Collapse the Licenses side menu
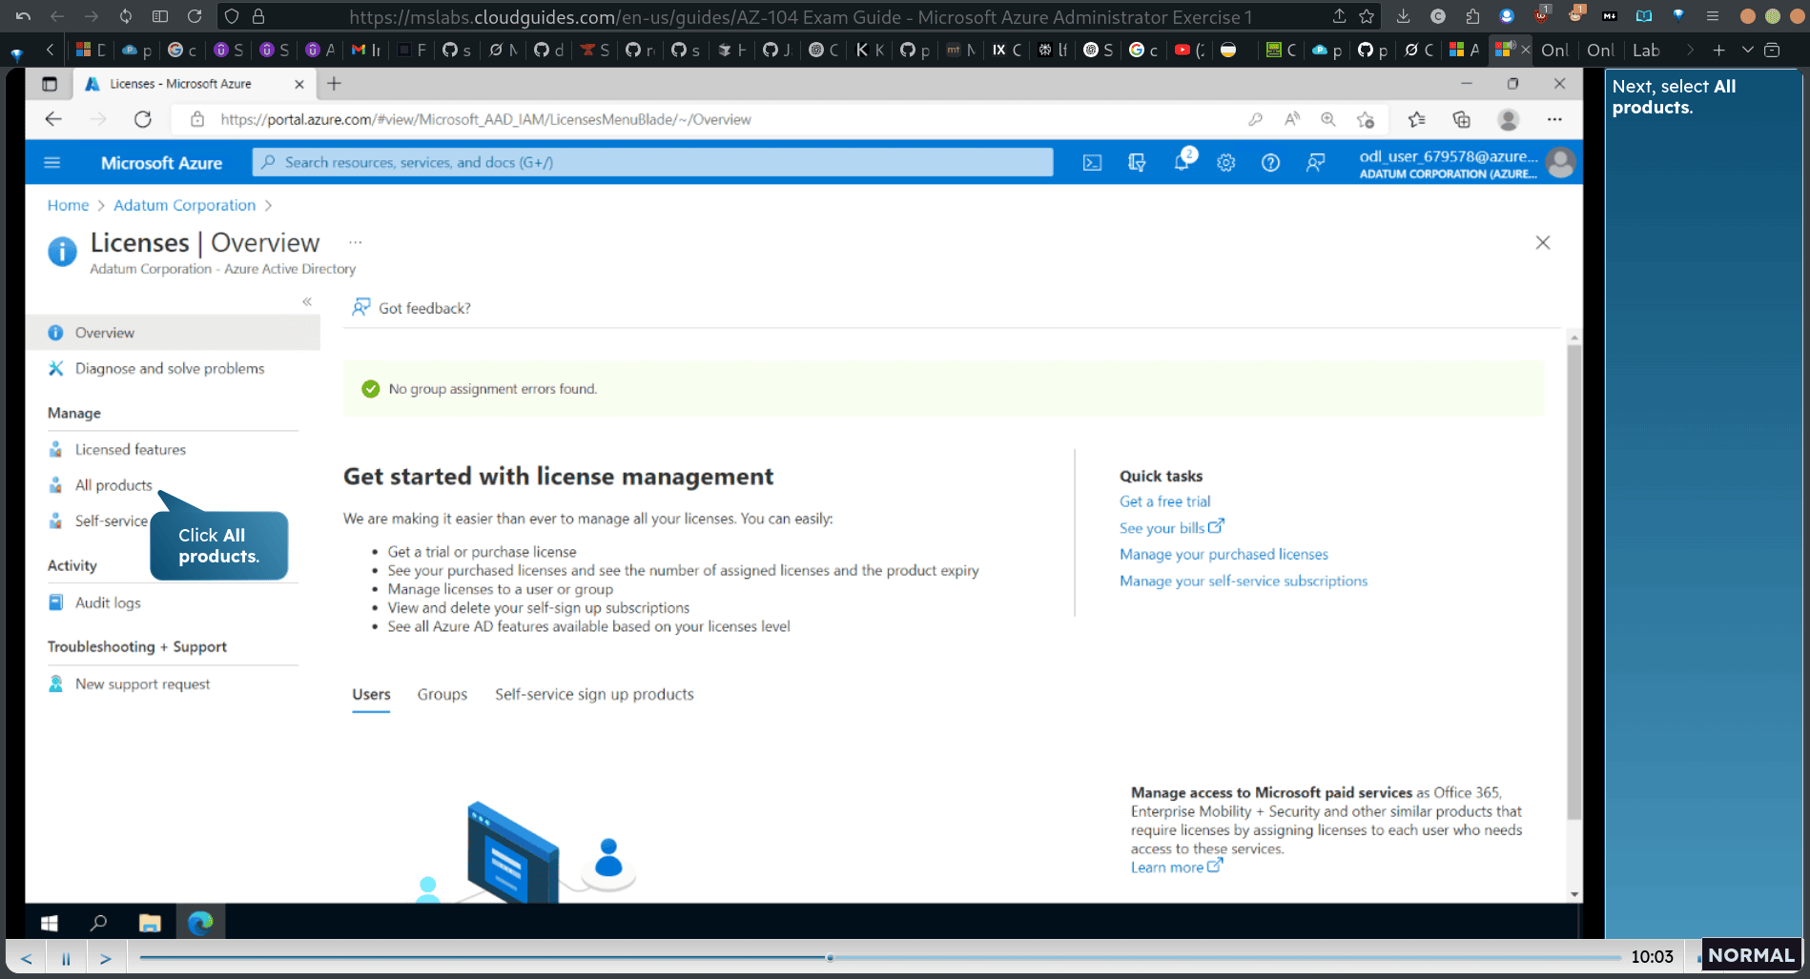The image size is (1810, 979). pos(307,301)
